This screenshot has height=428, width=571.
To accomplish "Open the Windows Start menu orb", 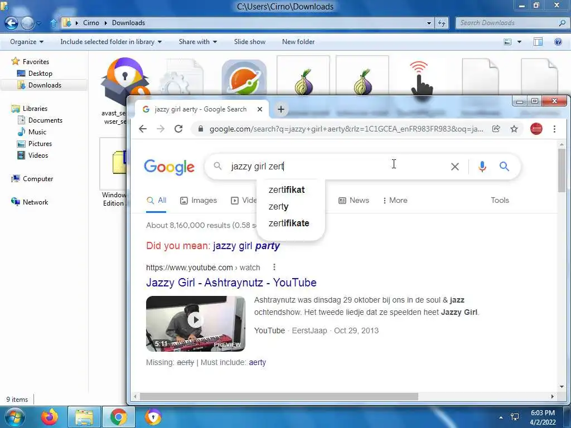I will pos(14,417).
